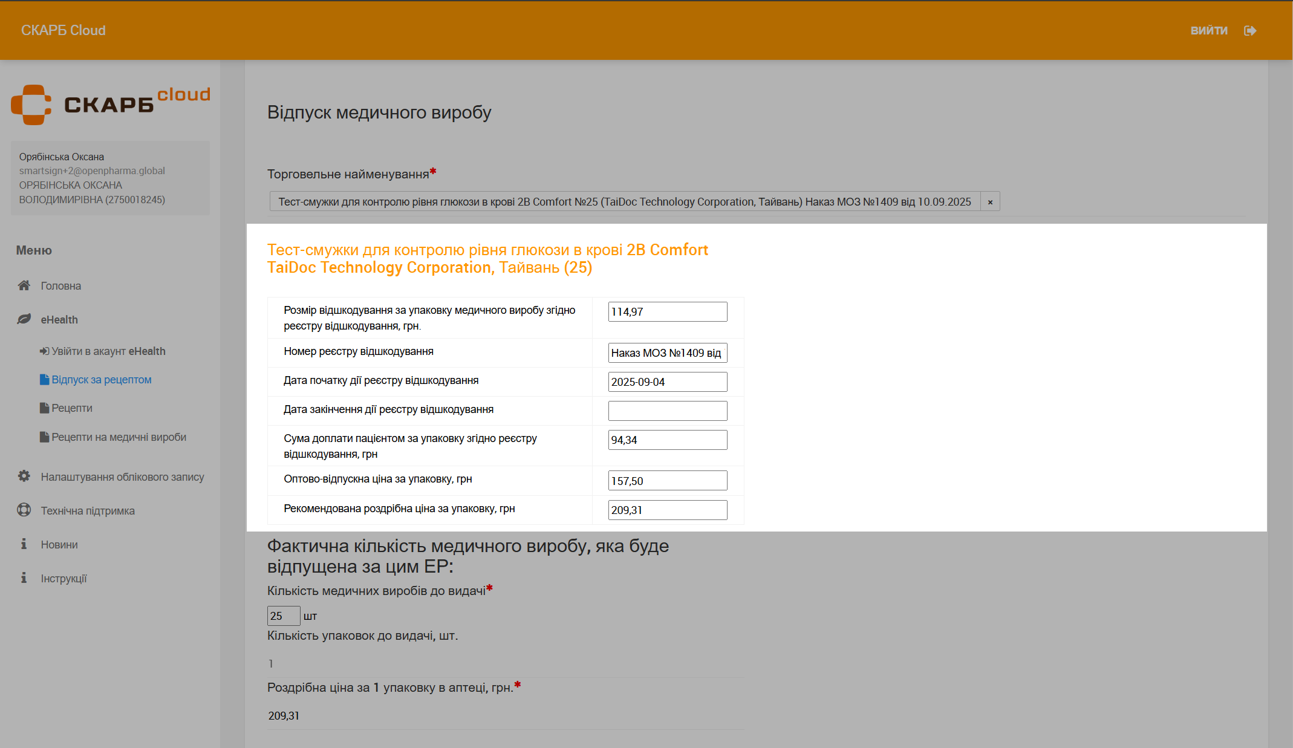Screen dimensions: 1293x748
Task: Click the registry start date field 2025-09-04
Action: 667,382
